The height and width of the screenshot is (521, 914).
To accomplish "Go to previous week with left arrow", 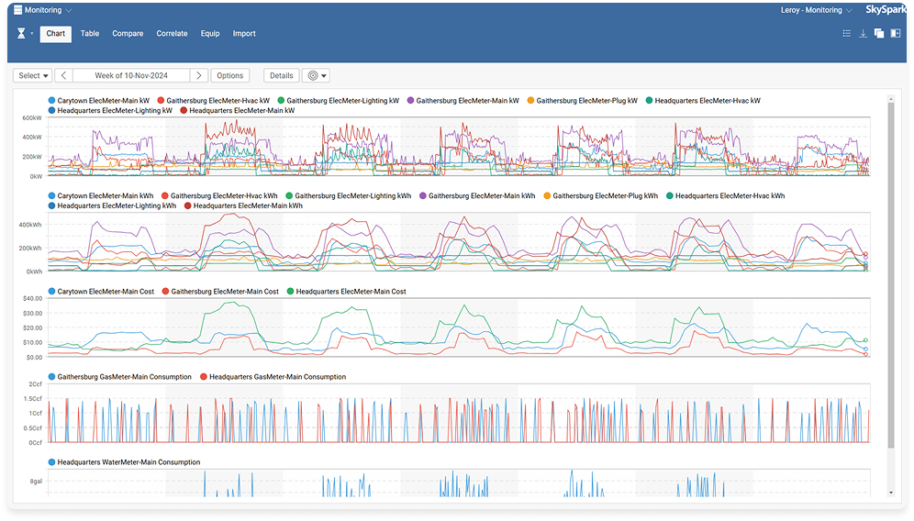I will 63,75.
